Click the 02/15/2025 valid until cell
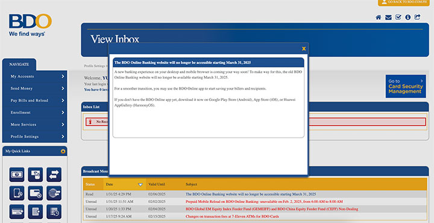Image resolution: width=434 pixels, height=223 pixels. 157,216
